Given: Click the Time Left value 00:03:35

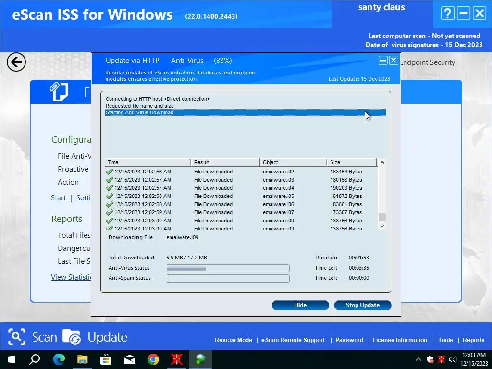Looking at the screenshot, I should coord(358,268).
